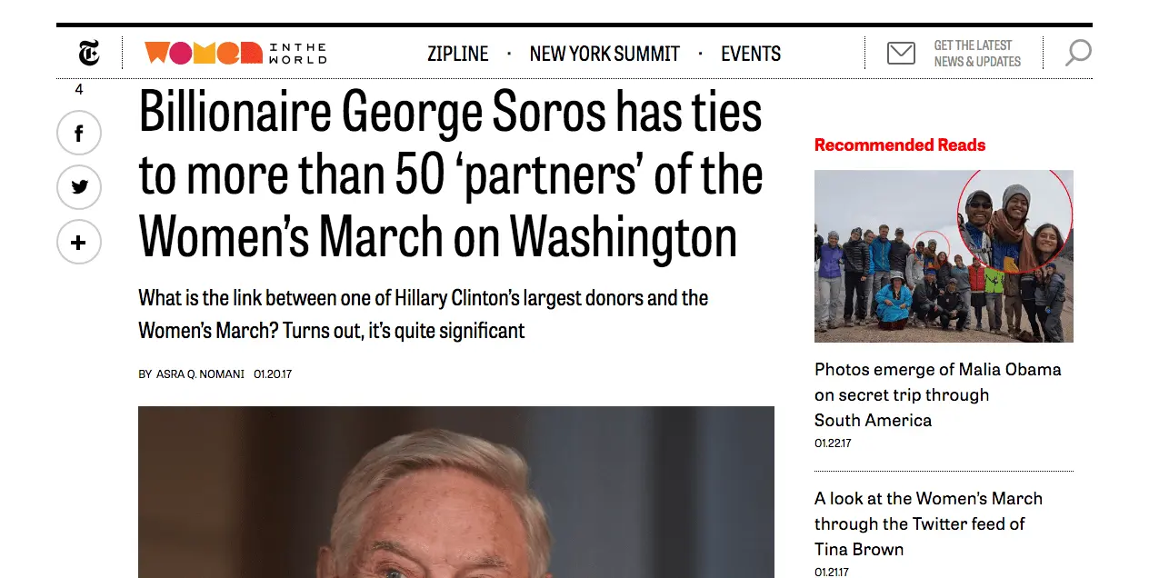Expand more sharing options plus icon

coord(79,243)
